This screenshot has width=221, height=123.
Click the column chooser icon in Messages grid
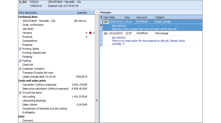[x=101, y=17]
